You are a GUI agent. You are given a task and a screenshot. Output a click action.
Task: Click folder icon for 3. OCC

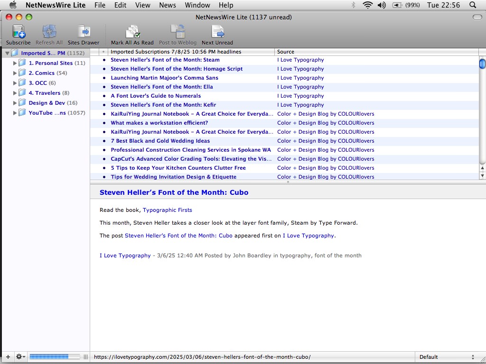(x=22, y=83)
